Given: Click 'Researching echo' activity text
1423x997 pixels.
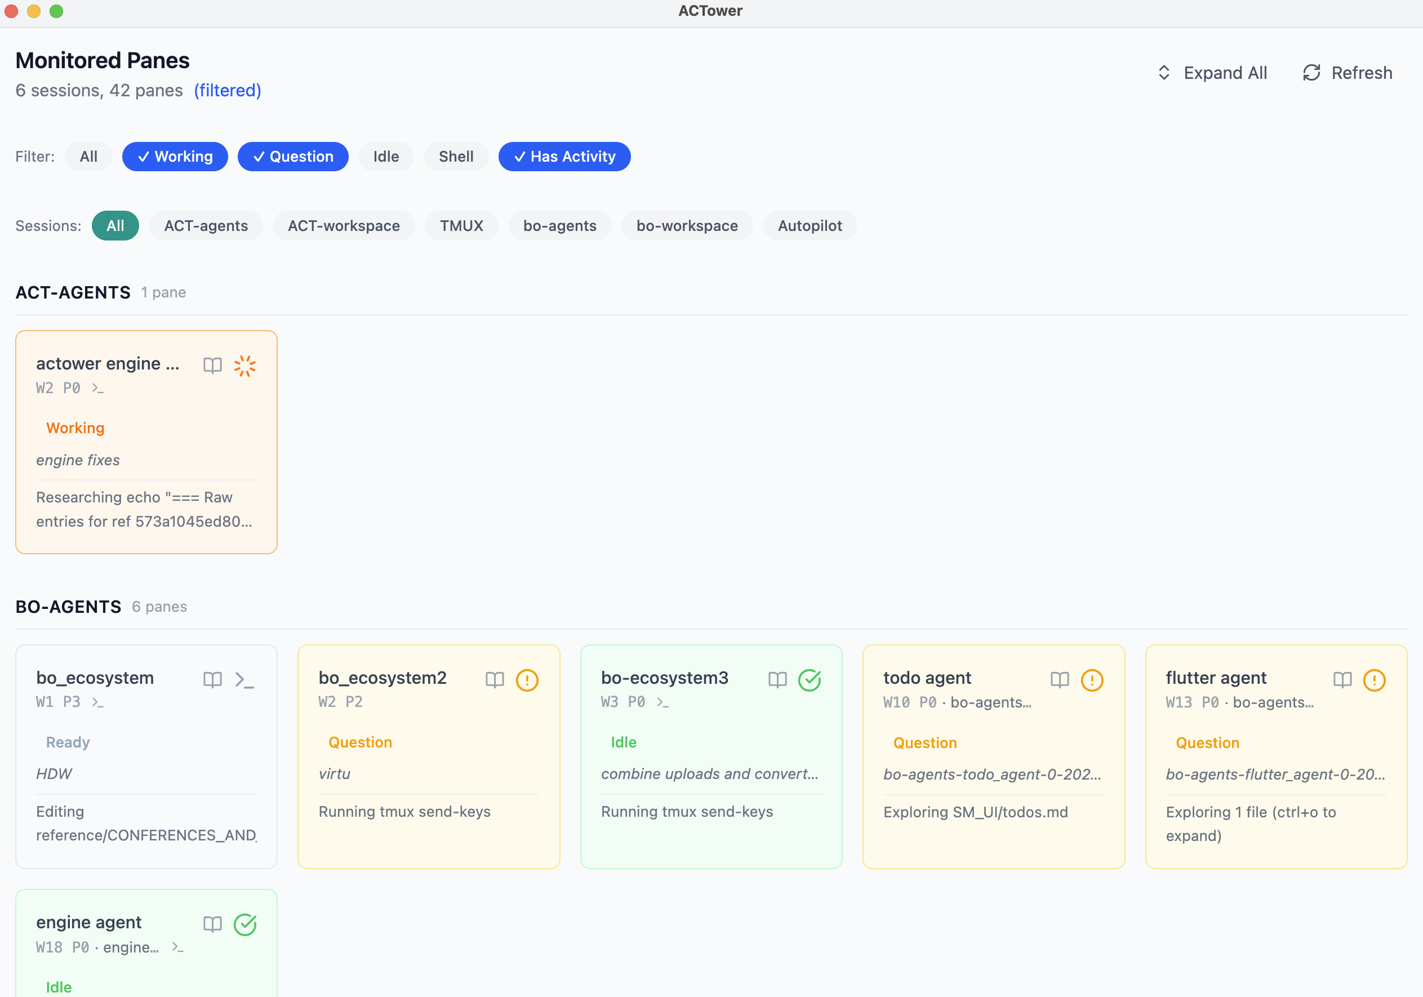Looking at the screenshot, I should point(144,509).
